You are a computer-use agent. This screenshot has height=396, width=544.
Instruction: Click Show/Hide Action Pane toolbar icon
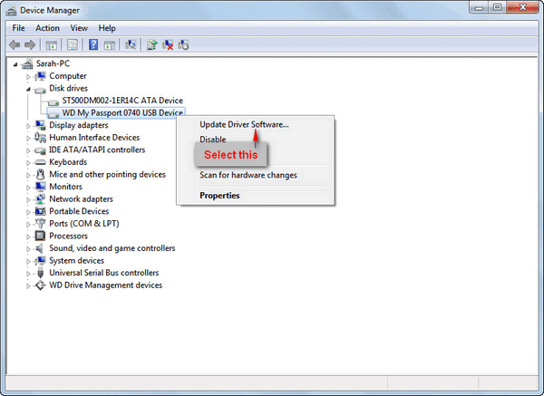point(110,45)
